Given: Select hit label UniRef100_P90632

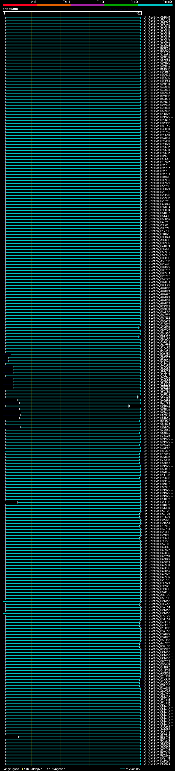Looking at the screenshot, I should tap(157, 478).
